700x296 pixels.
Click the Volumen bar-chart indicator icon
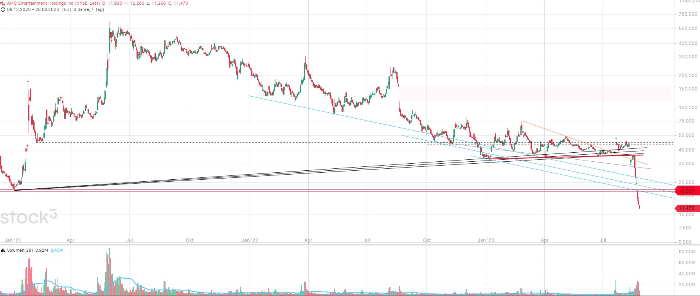(x=3, y=250)
